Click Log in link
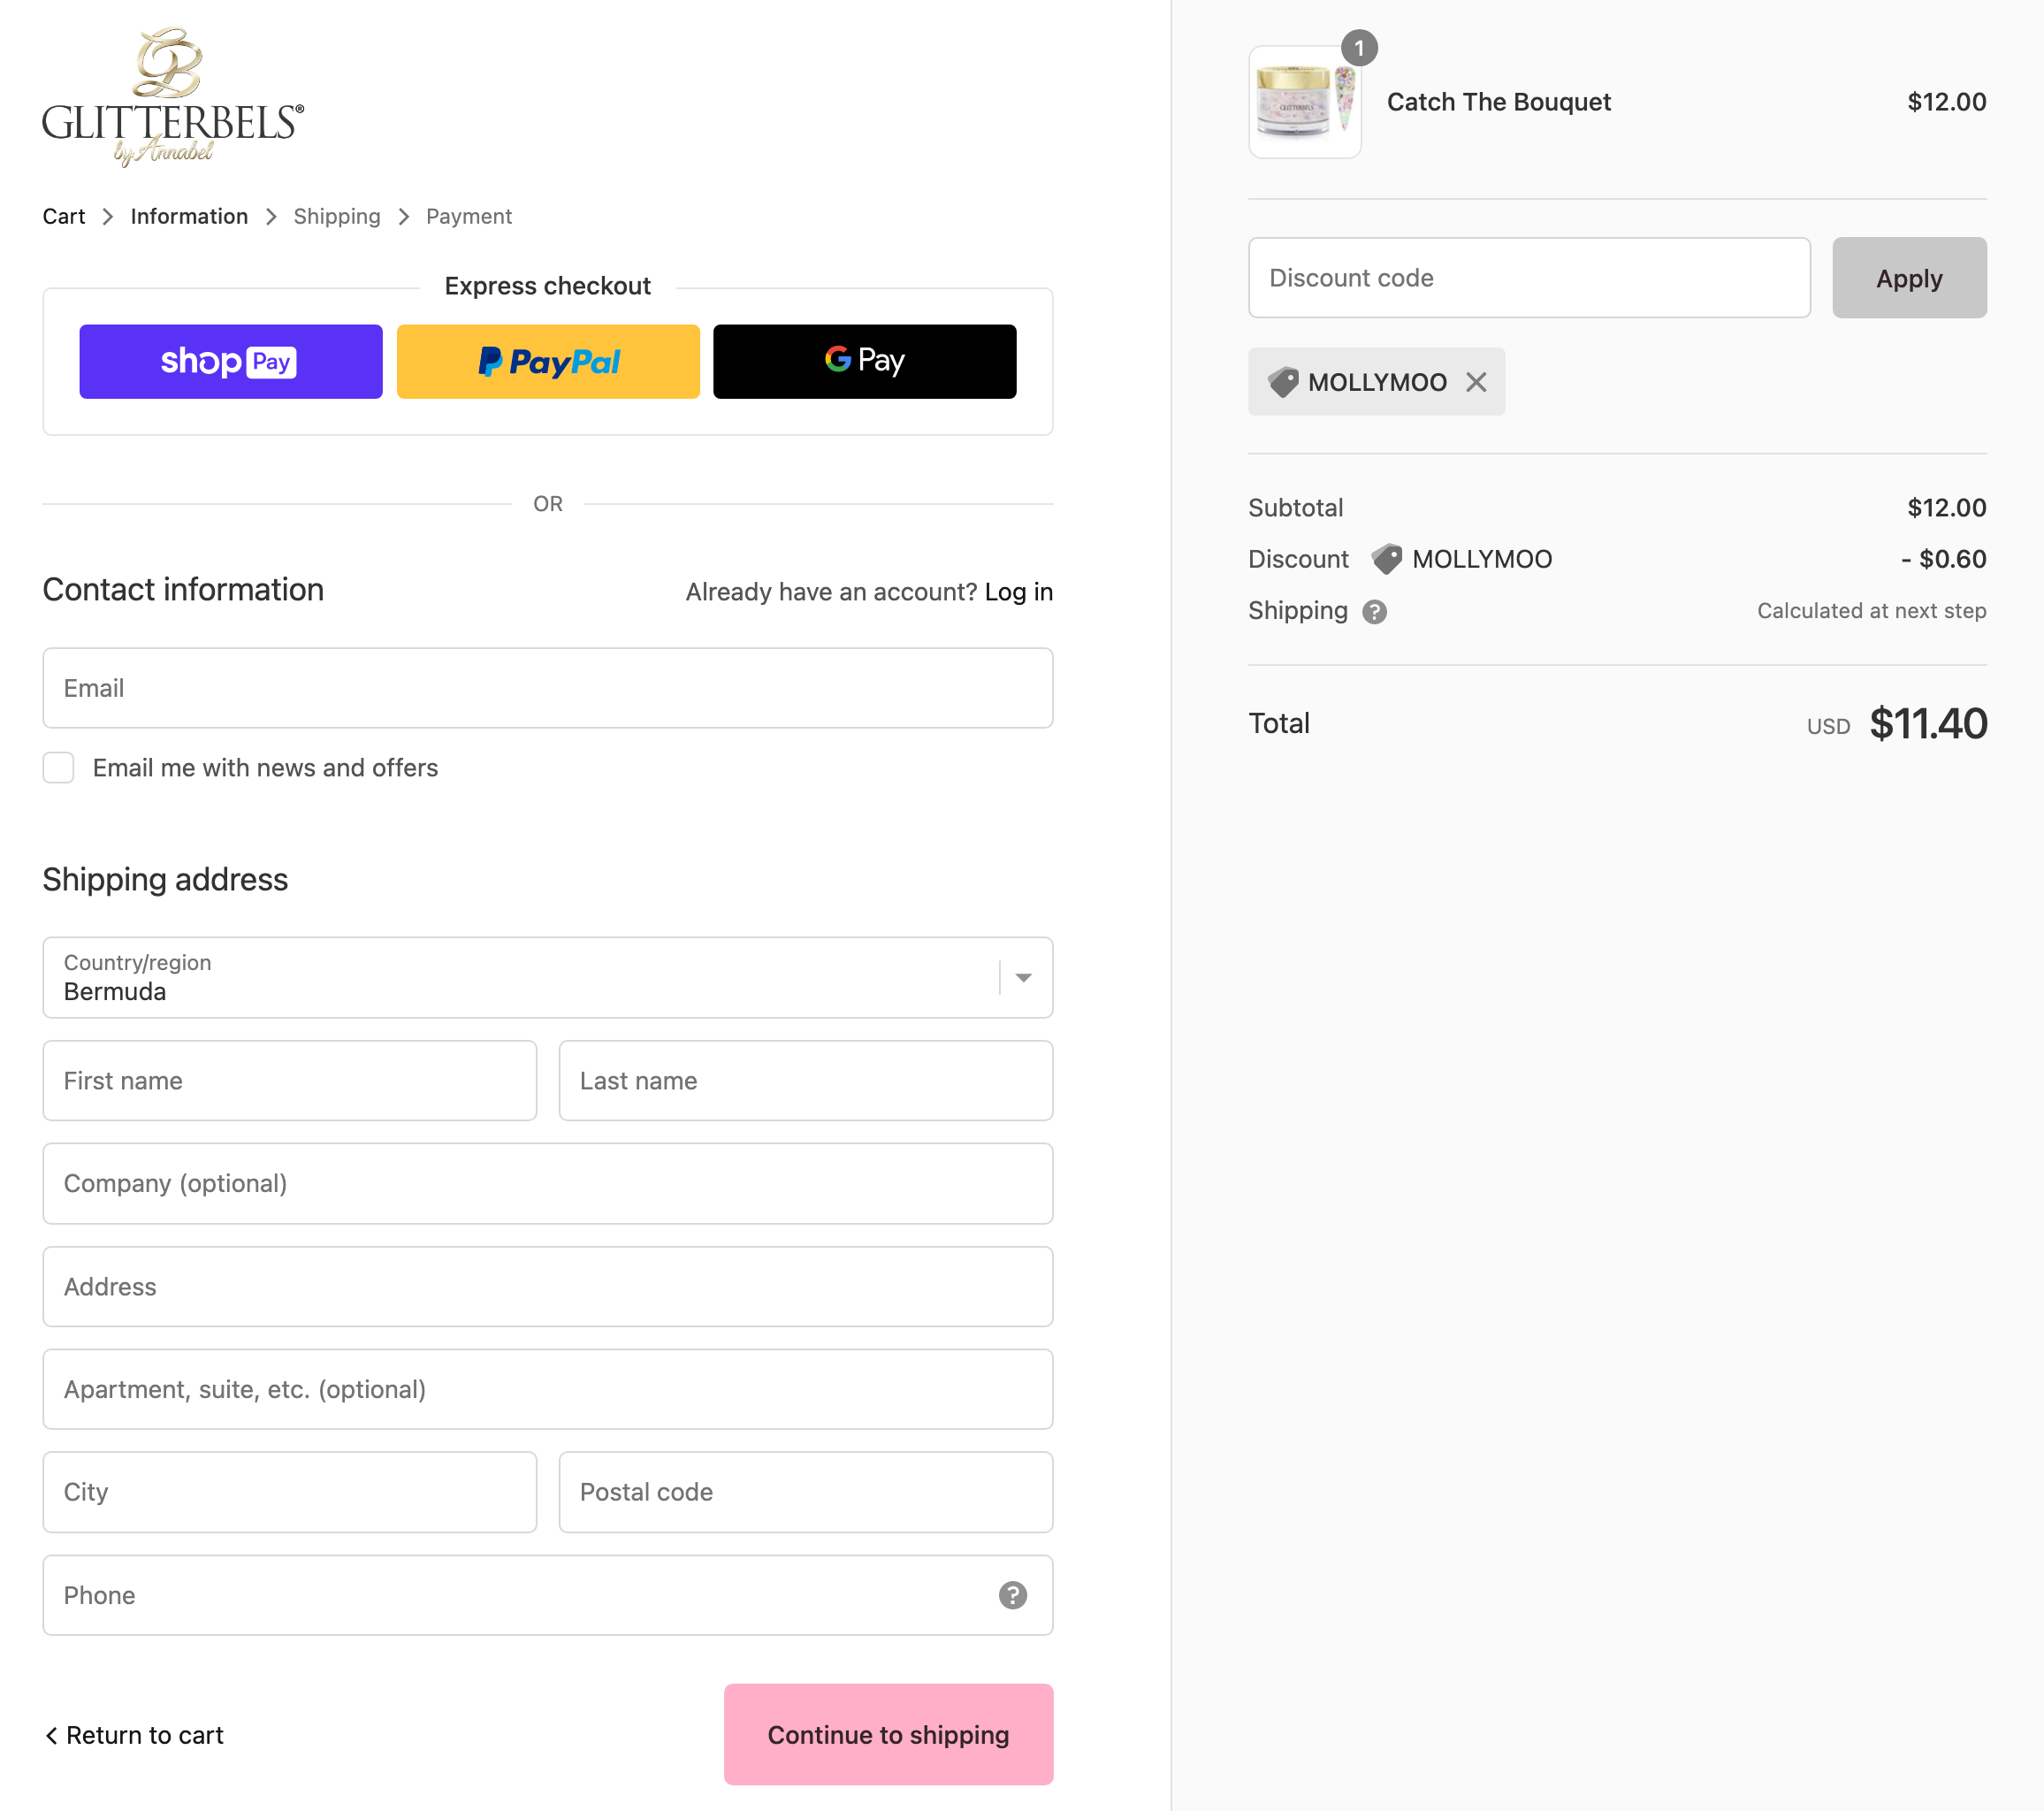The width and height of the screenshot is (2044, 1811). (x=1018, y=592)
